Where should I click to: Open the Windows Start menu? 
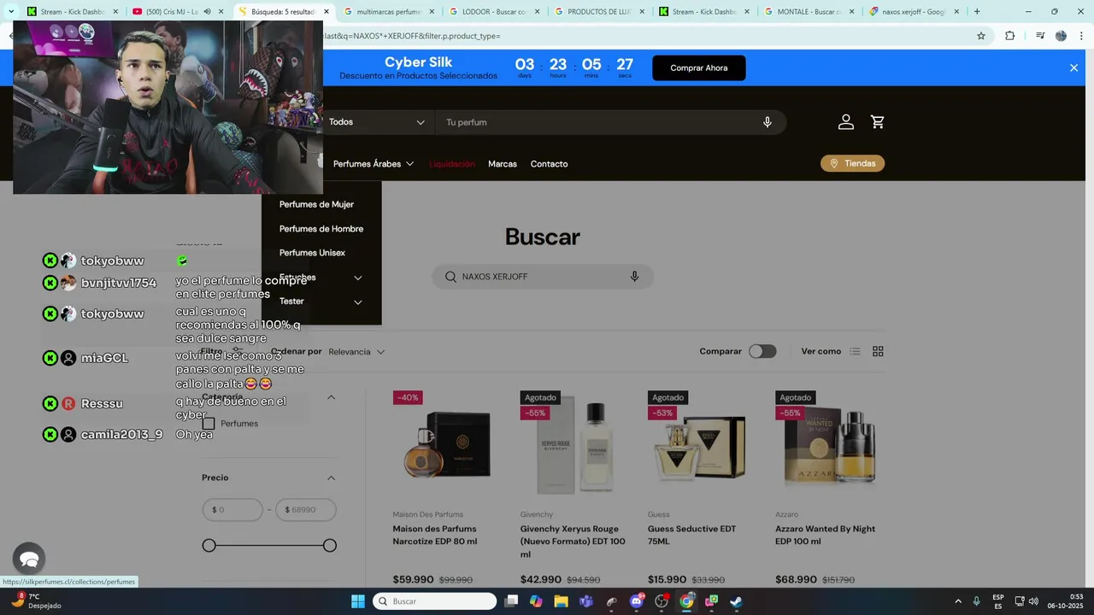point(358,601)
